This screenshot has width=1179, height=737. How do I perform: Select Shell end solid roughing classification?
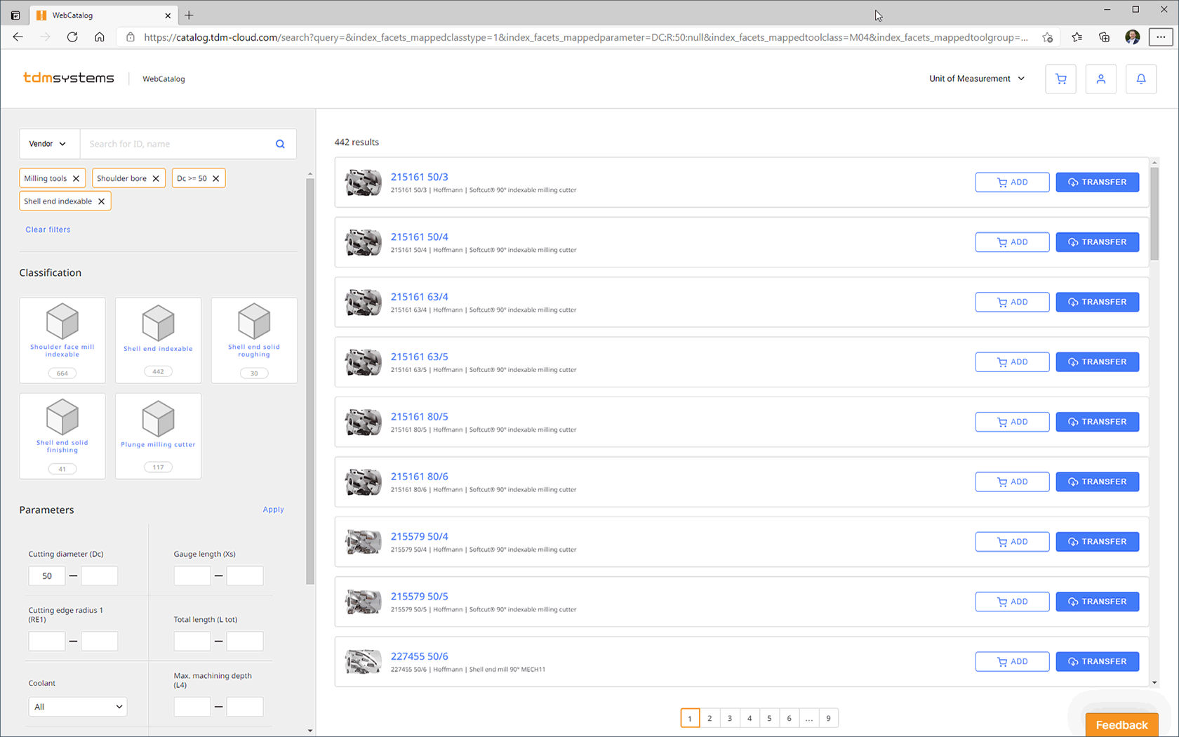tap(254, 340)
